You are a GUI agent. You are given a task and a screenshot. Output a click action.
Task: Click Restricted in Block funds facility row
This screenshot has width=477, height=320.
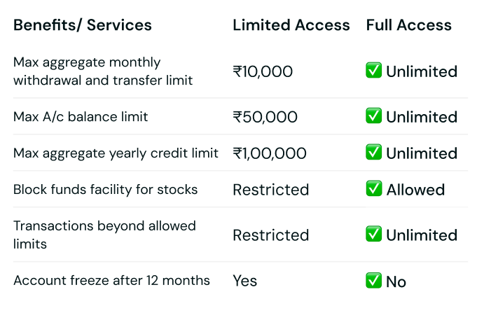tap(270, 190)
